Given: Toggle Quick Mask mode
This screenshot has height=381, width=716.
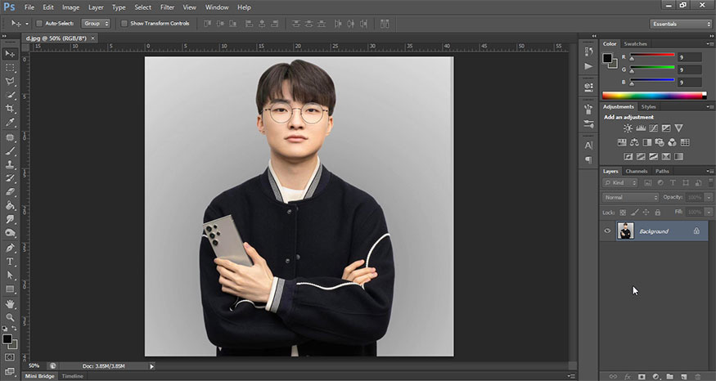Looking at the screenshot, I should 10,356.
